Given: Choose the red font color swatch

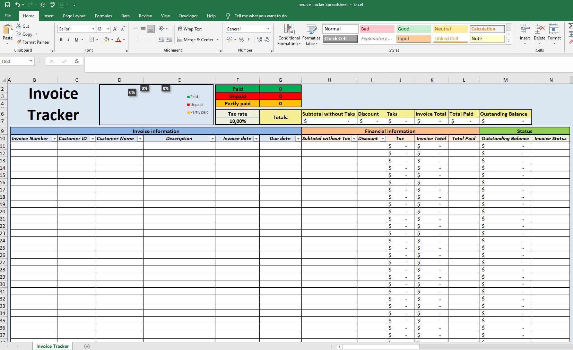Looking at the screenshot, I should pyautogui.click(x=118, y=42).
